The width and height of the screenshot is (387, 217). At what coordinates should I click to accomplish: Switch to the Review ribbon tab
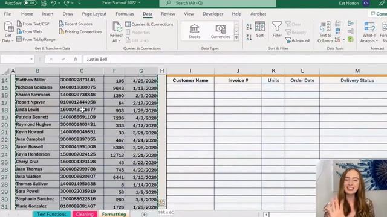[168, 14]
